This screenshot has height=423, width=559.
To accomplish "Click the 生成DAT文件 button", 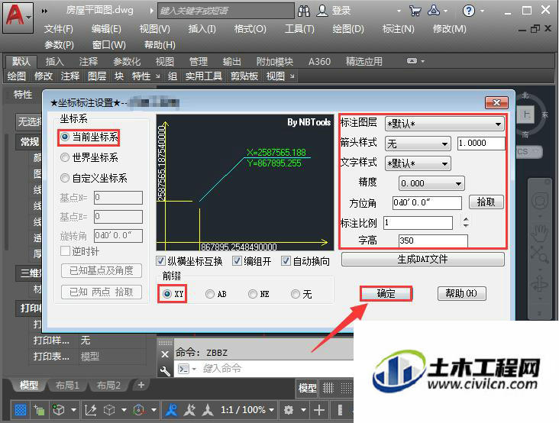I will 423,259.
